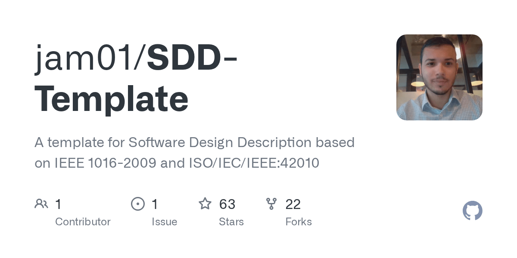Image resolution: width=517 pixels, height=258 pixels.
Task: Click the issue circle-dot icon
Action: point(138,204)
